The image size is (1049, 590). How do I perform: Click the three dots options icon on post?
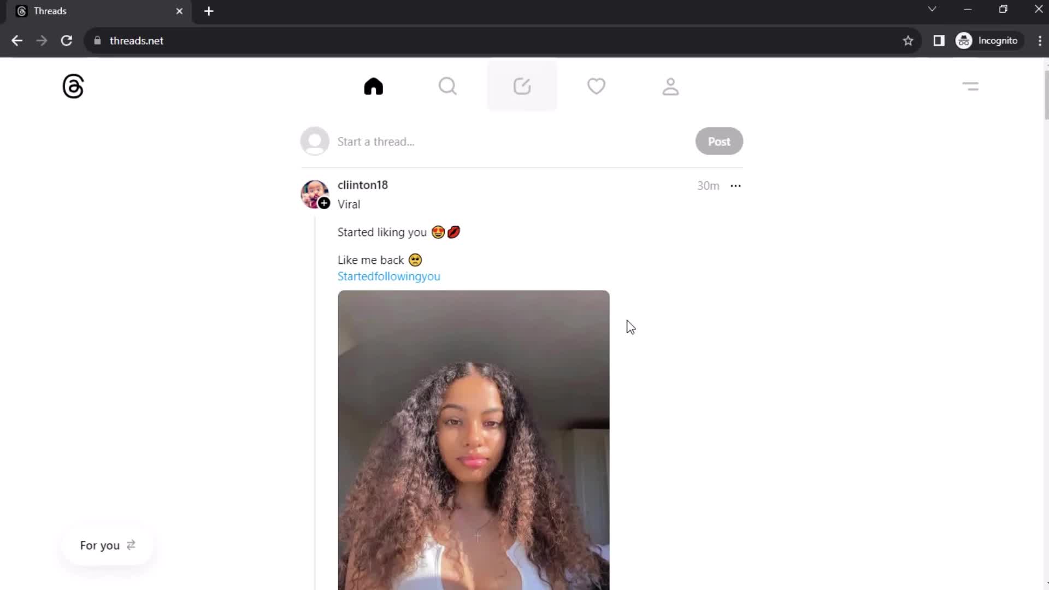(x=735, y=186)
